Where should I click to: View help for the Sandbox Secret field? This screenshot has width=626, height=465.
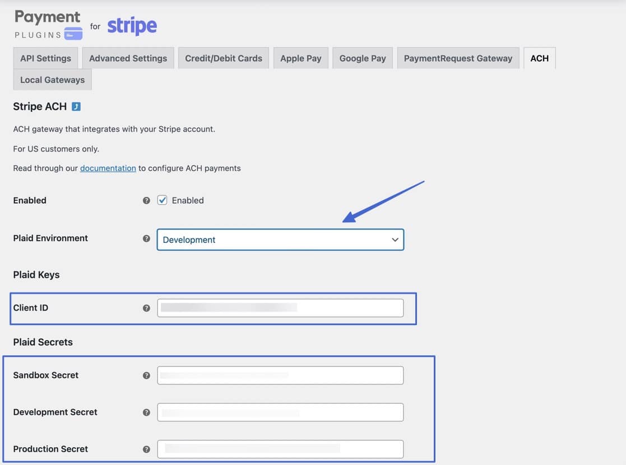pyautogui.click(x=146, y=375)
